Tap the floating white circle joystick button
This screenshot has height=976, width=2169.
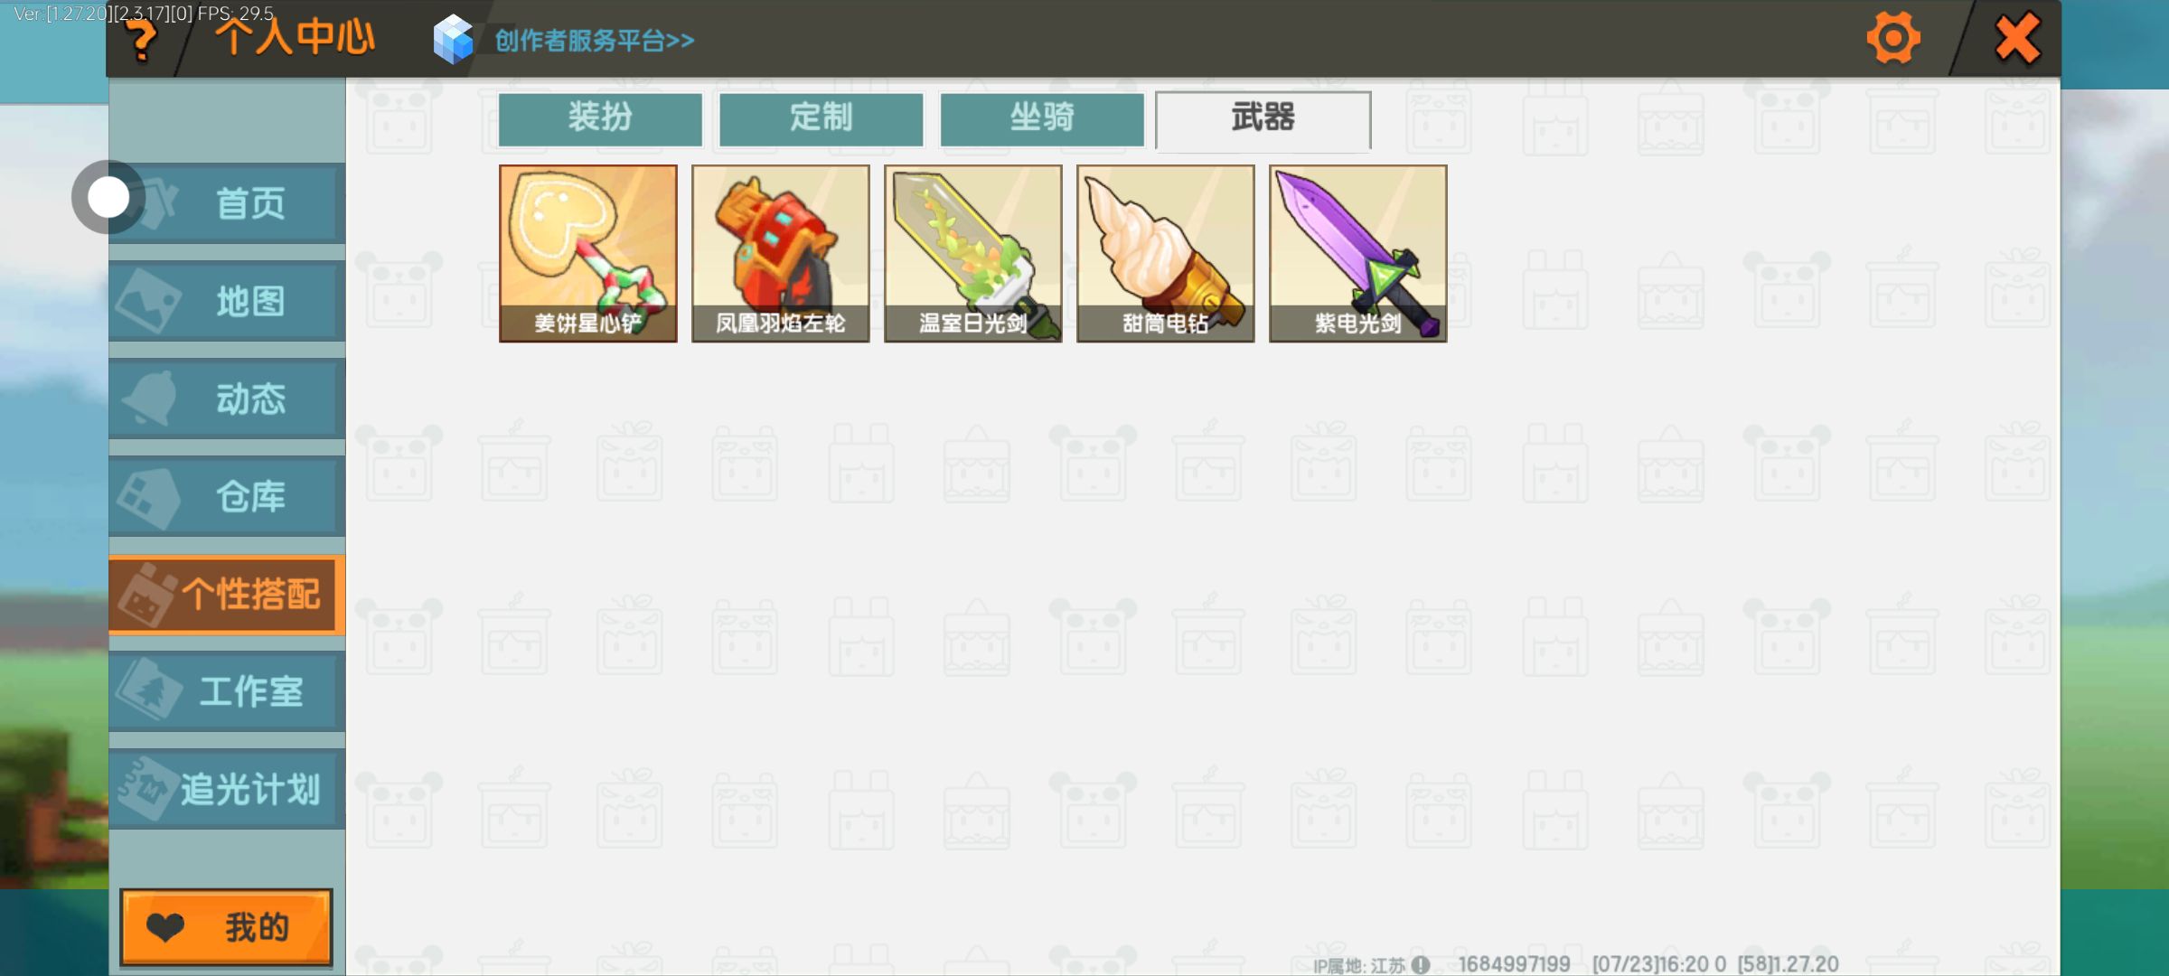click(x=108, y=197)
